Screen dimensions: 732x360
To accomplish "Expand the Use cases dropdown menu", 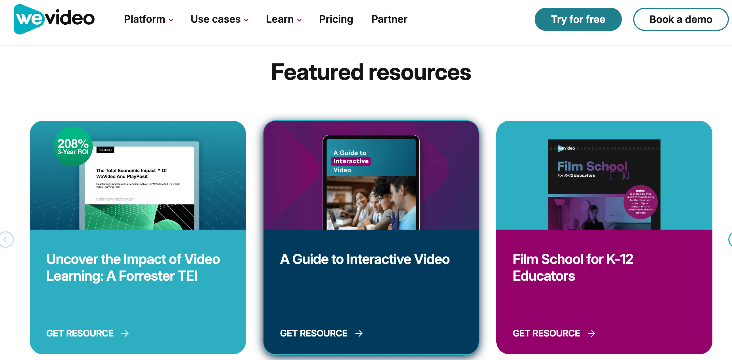I will [220, 19].
